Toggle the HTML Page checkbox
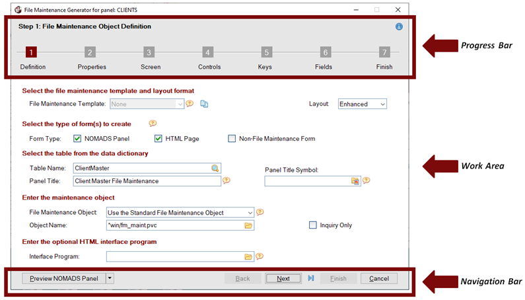This screenshot has height=300, width=525. [x=158, y=139]
